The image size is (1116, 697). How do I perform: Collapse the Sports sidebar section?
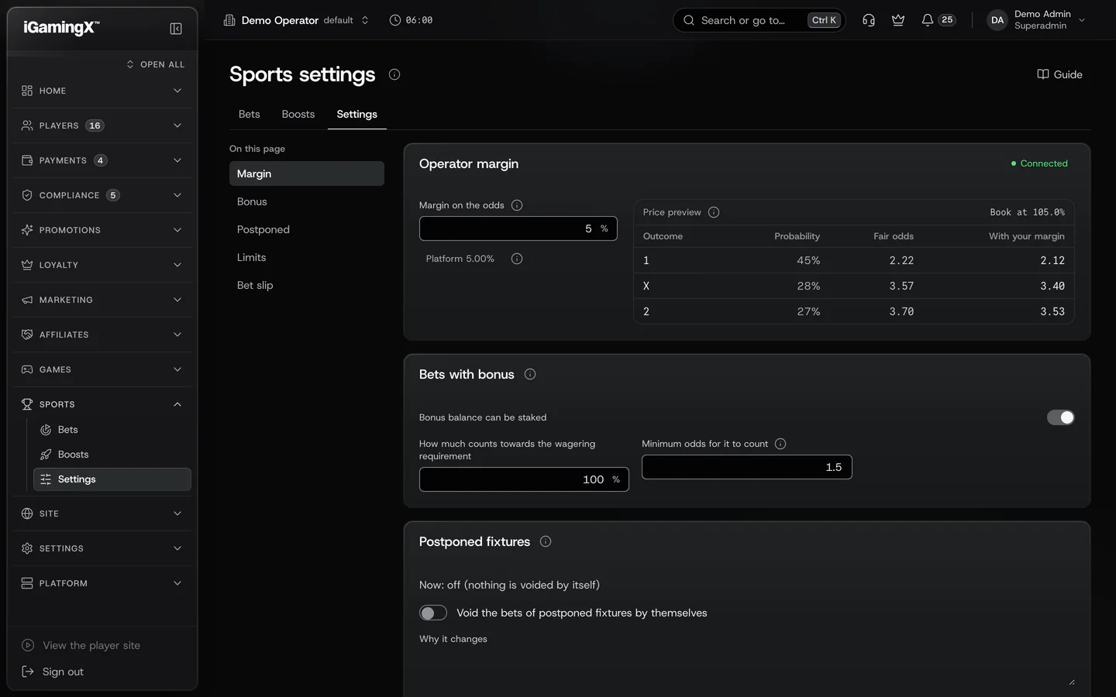point(102,404)
